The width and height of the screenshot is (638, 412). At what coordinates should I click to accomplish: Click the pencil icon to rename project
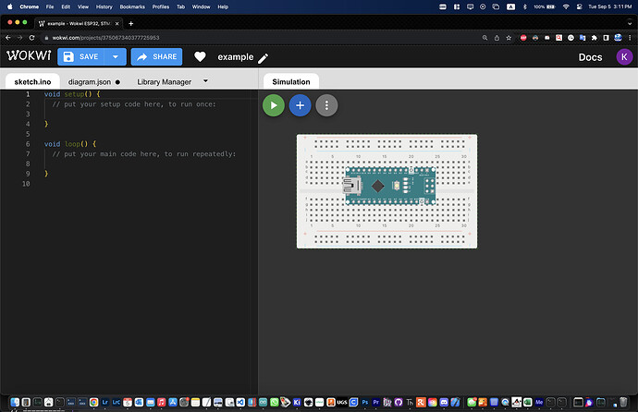pyautogui.click(x=264, y=57)
